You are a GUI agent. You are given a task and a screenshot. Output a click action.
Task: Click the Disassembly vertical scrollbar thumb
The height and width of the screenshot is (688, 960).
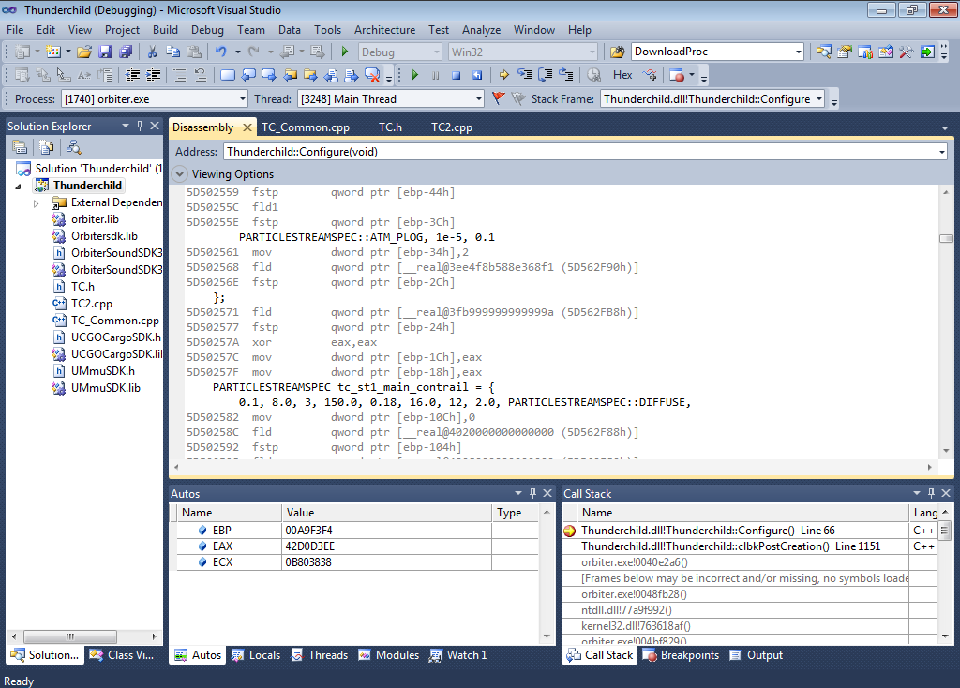[946, 238]
